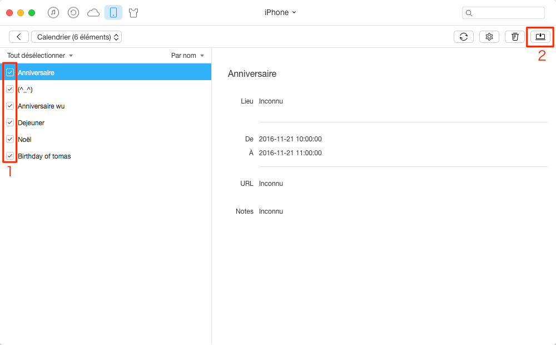Minimize window with yellow button
This screenshot has height=345, width=556.
[x=21, y=13]
